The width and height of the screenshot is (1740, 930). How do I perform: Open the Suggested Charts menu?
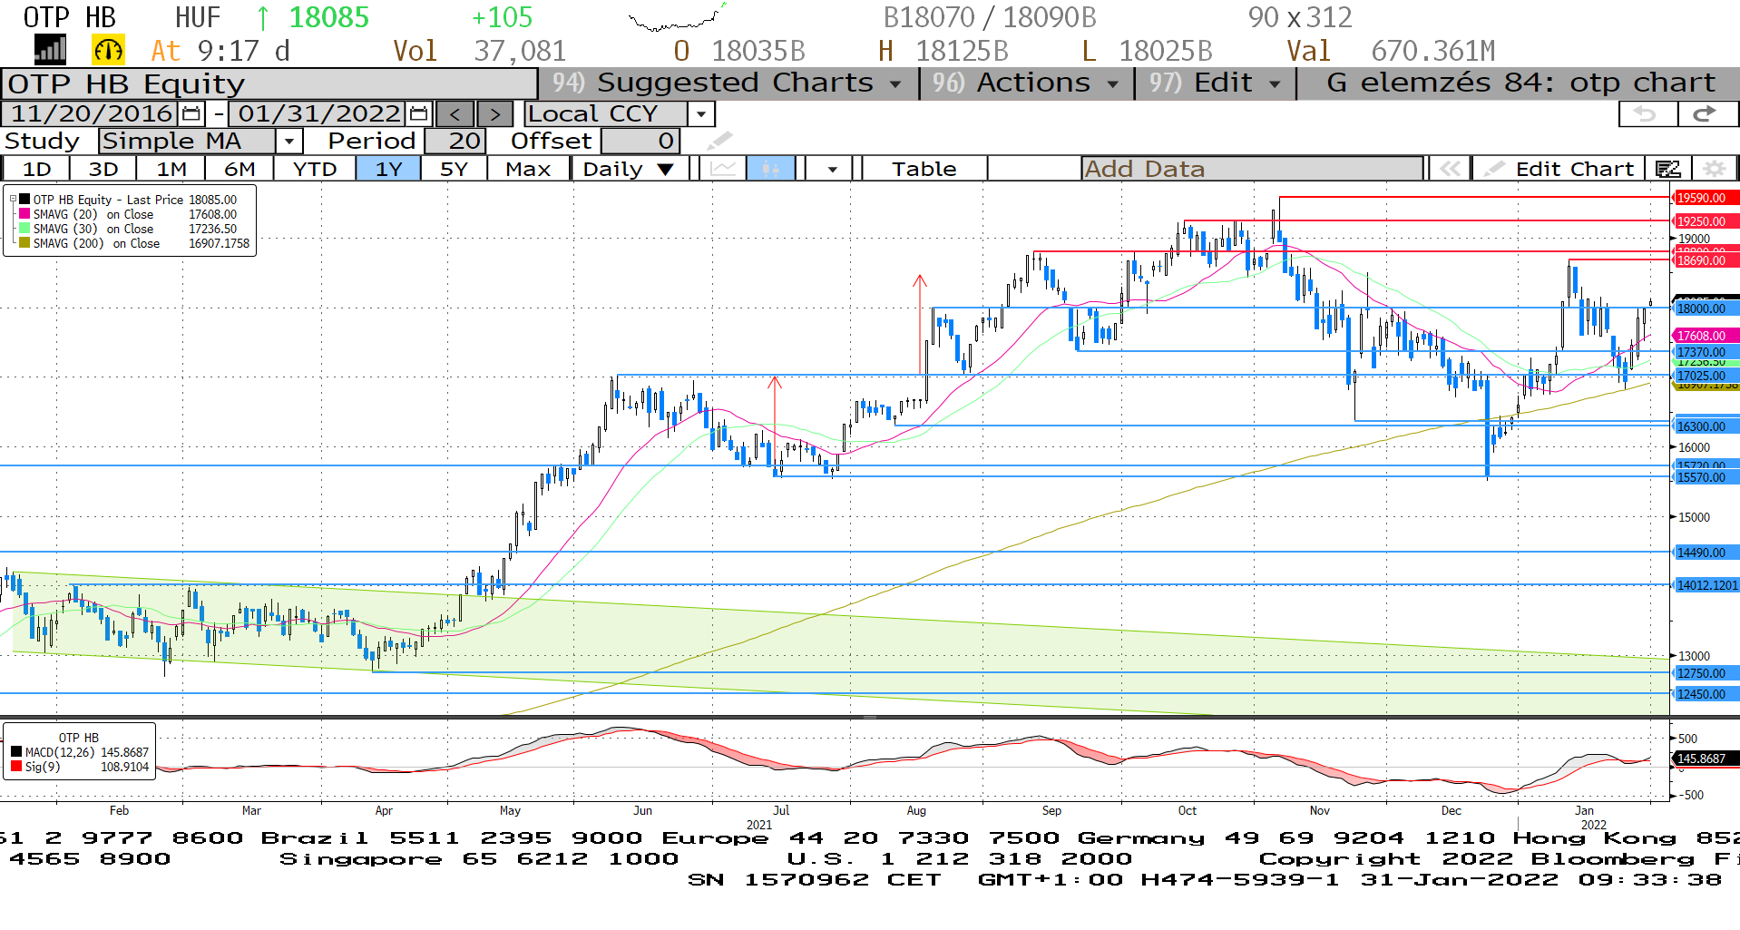[728, 83]
